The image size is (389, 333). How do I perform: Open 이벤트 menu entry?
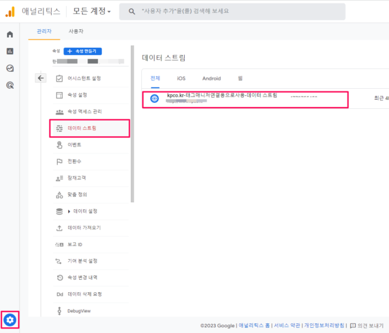pos(91,145)
